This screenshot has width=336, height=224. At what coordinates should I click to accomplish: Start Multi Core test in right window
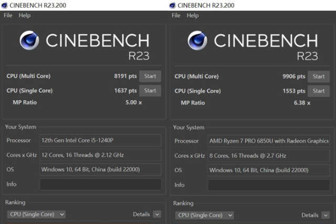(319, 77)
